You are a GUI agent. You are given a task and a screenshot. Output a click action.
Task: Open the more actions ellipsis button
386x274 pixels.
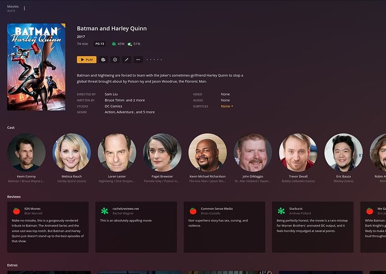point(138,59)
